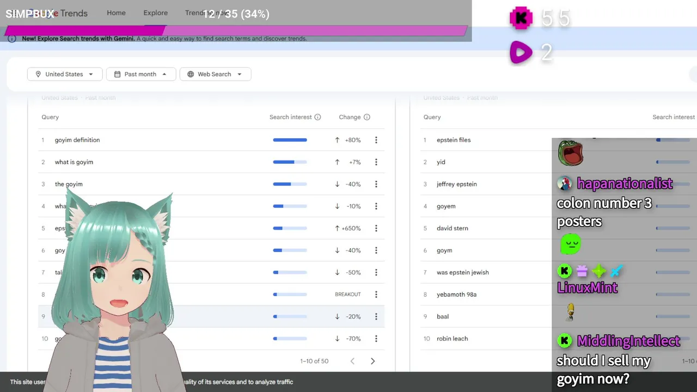Click the Query column header in left table
The height and width of the screenshot is (392, 697).
tap(50, 117)
